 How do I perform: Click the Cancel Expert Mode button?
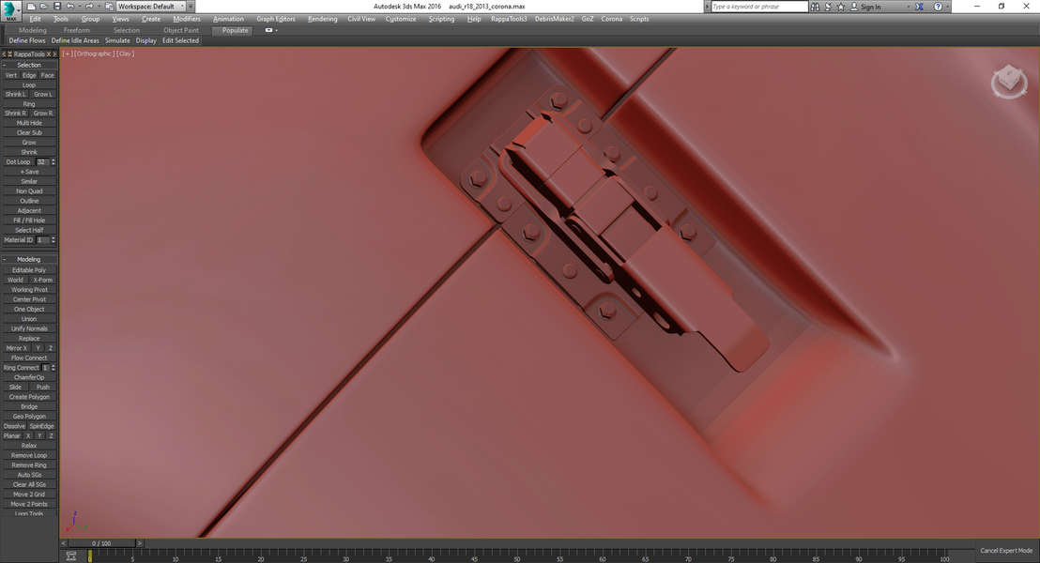(1006, 551)
